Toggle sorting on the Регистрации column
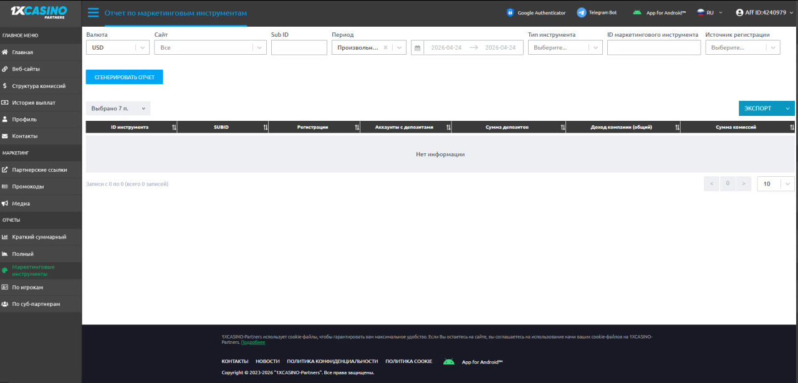Image resolution: width=798 pixels, height=383 pixels. tap(357, 126)
